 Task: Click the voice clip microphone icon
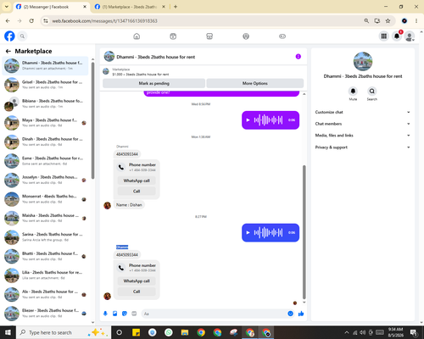click(x=105, y=314)
